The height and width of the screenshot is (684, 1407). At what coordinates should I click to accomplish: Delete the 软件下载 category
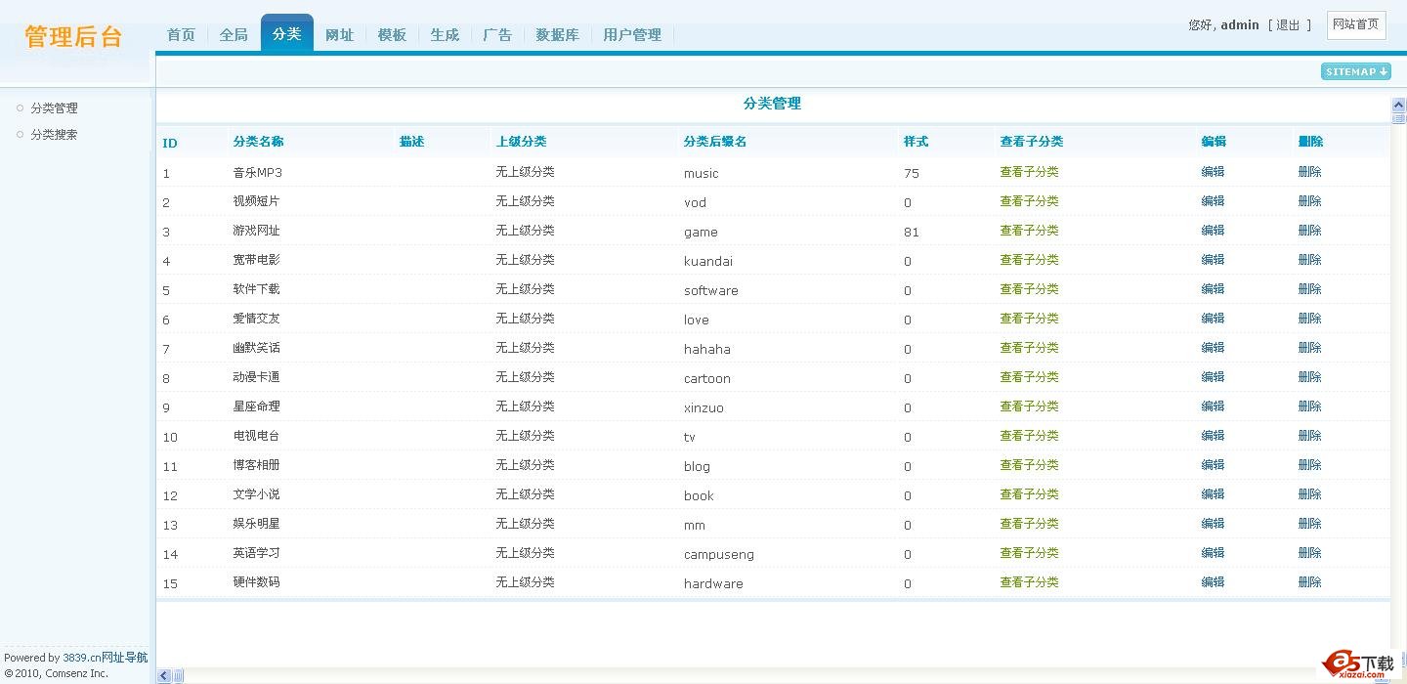tap(1309, 289)
